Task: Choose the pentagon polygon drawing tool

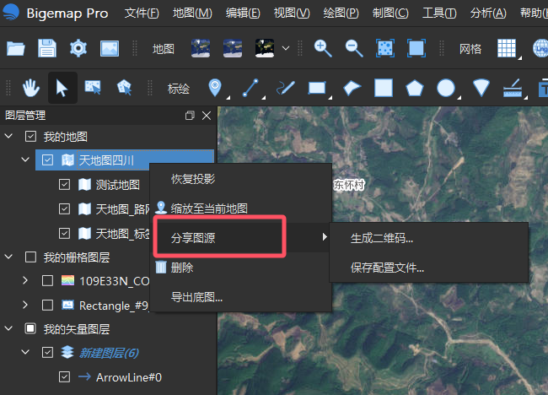Action: 415,88
